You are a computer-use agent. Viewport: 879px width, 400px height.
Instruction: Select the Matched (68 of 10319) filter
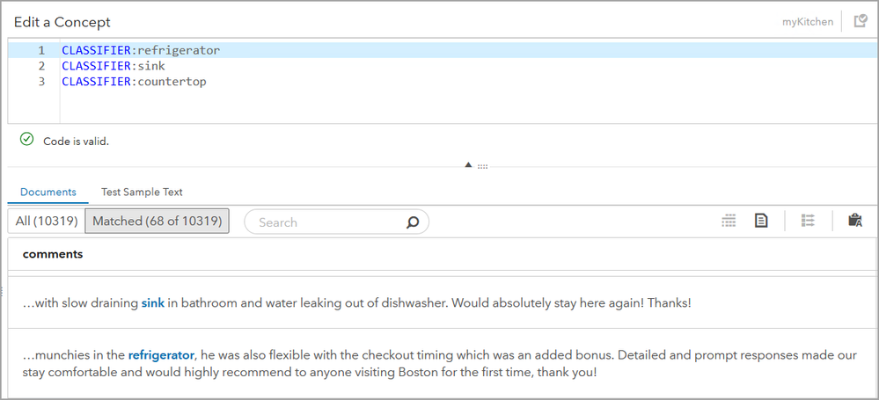coord(157,222)
